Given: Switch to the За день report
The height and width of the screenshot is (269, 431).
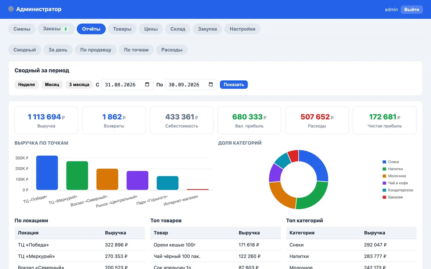Looking at the screenshot, I should click(58, 50).
